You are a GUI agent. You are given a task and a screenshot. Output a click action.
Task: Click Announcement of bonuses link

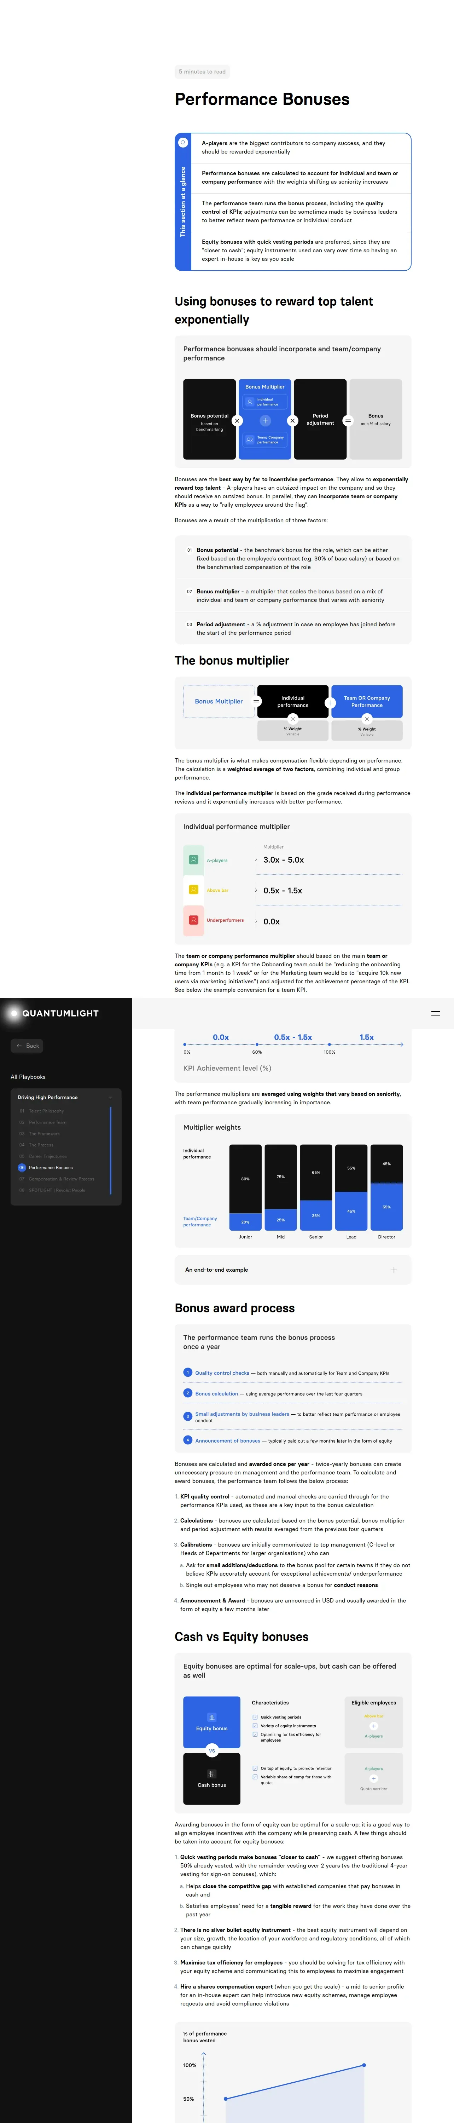pos(227,1440)
